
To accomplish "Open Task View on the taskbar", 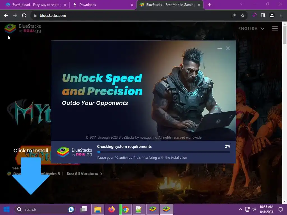I will coord(84,209).
